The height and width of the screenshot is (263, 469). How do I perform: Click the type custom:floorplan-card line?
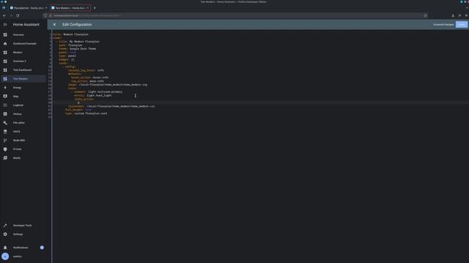click(x=86, y=113)
